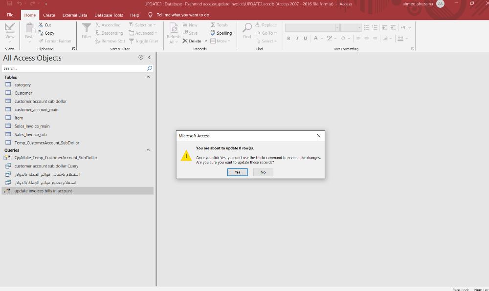Image resolution: width=489 pixels, height=291 pixels.
Task: Switch to the External Data tab
Action: 75,15
